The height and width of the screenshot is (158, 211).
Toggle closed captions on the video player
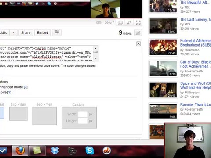tap(98, 22)
